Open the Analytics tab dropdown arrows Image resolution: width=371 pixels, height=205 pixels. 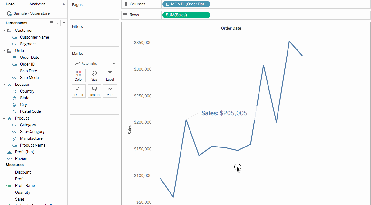pyautogui.click(x=64, y=4)
